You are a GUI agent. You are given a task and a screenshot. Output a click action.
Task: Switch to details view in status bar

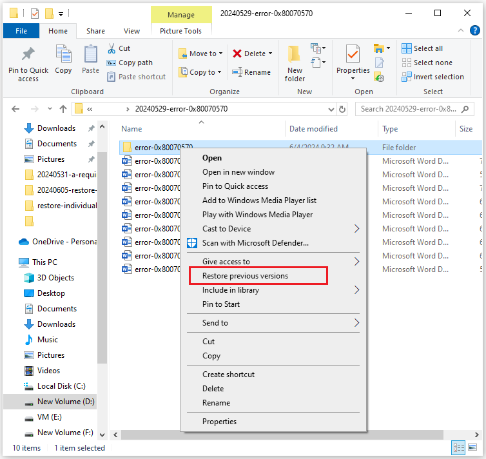(458, 447)
